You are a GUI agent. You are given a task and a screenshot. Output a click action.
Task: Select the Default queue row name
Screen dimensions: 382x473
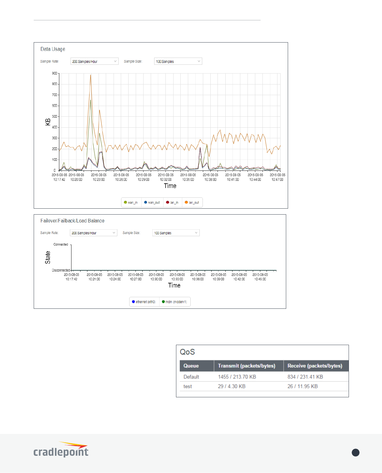point(191,377)
